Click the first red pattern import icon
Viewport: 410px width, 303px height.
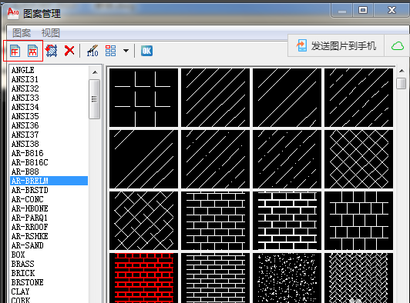[15, 51]
